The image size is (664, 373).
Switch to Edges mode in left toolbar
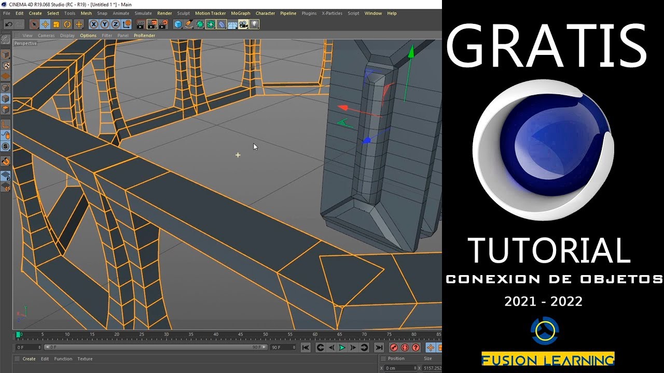[5, 98]
